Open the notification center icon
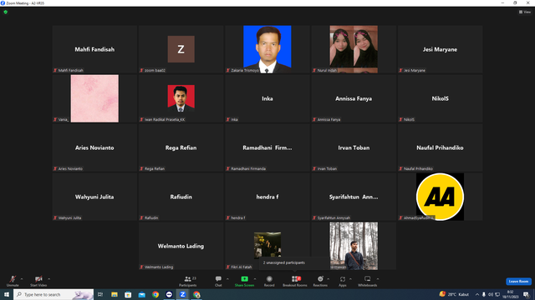Screen dimensions: 535x300 [x=526, y=294]
